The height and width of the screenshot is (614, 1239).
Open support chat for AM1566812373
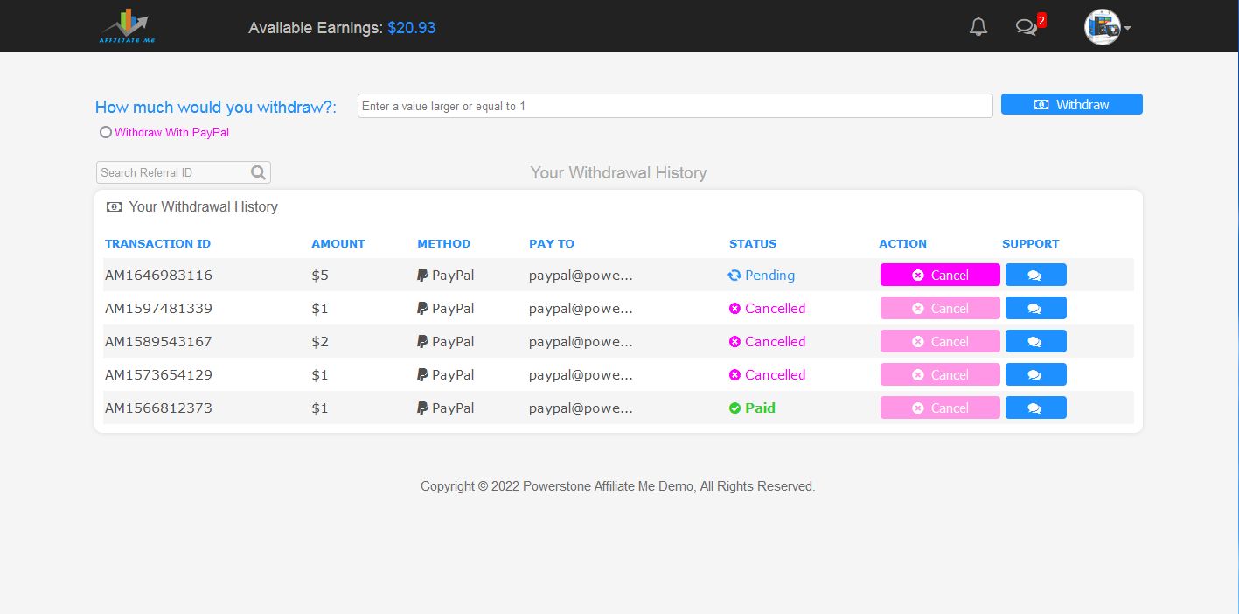tap(1035, 408)
